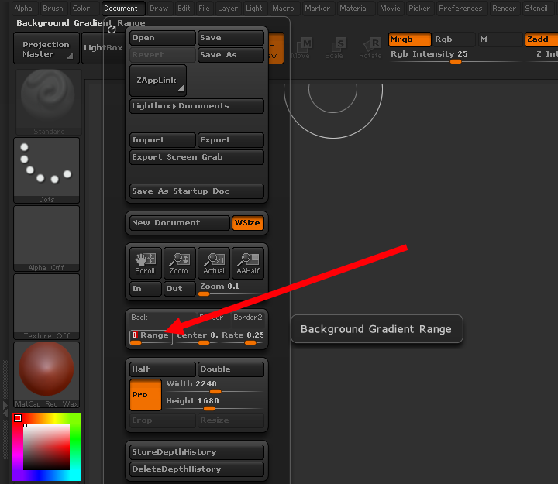This screenshot has height=484, width=558.
Task: Click the Half size button
Action: (163, 369)
